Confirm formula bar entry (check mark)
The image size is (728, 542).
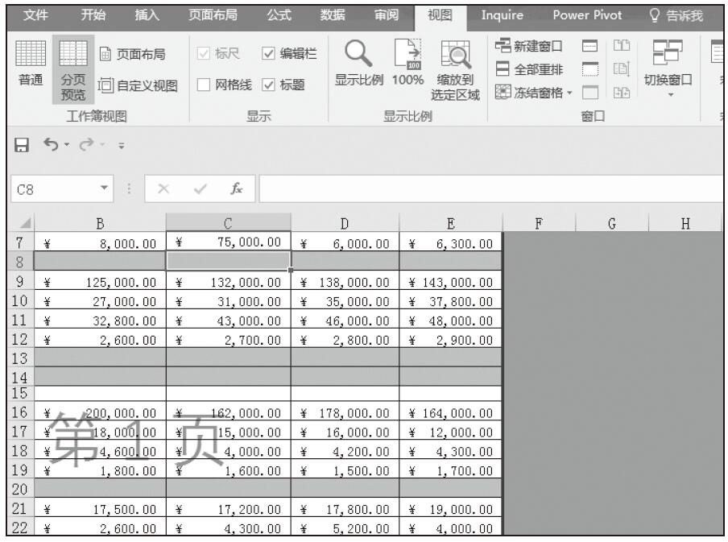[x=200, y=188]
